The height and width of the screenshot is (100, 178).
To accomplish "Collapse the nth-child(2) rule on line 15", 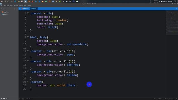I will coord(28,61).
